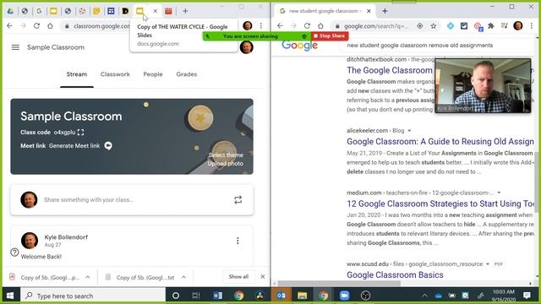Open a new tab in right Chrome window
The height and width of the screenshot is (304, 541).
pyautogui.click(x=385, y=11)
